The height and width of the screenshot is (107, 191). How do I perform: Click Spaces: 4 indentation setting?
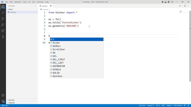pos(151,106)
